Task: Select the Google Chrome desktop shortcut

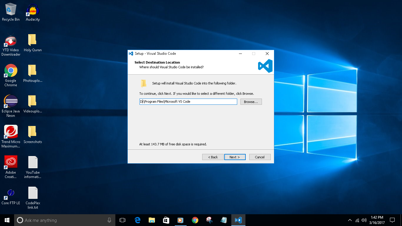Action: pyautogui.click(x=11, y=76)
